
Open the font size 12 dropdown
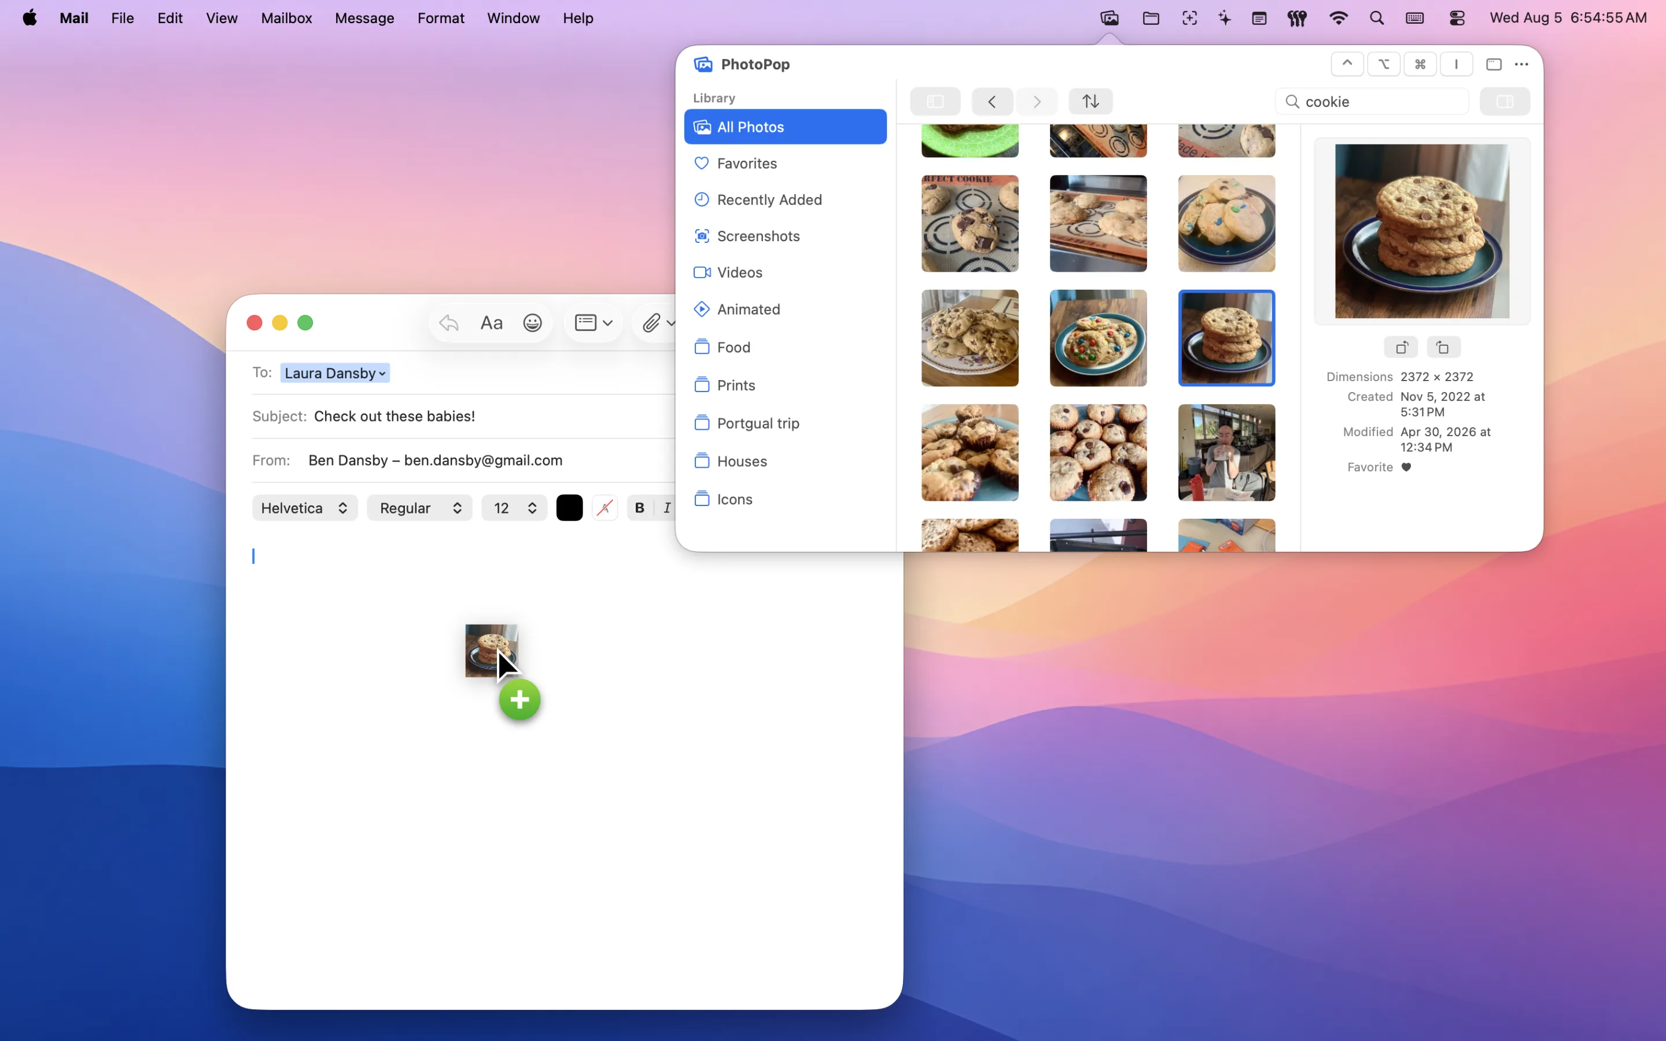514,507
